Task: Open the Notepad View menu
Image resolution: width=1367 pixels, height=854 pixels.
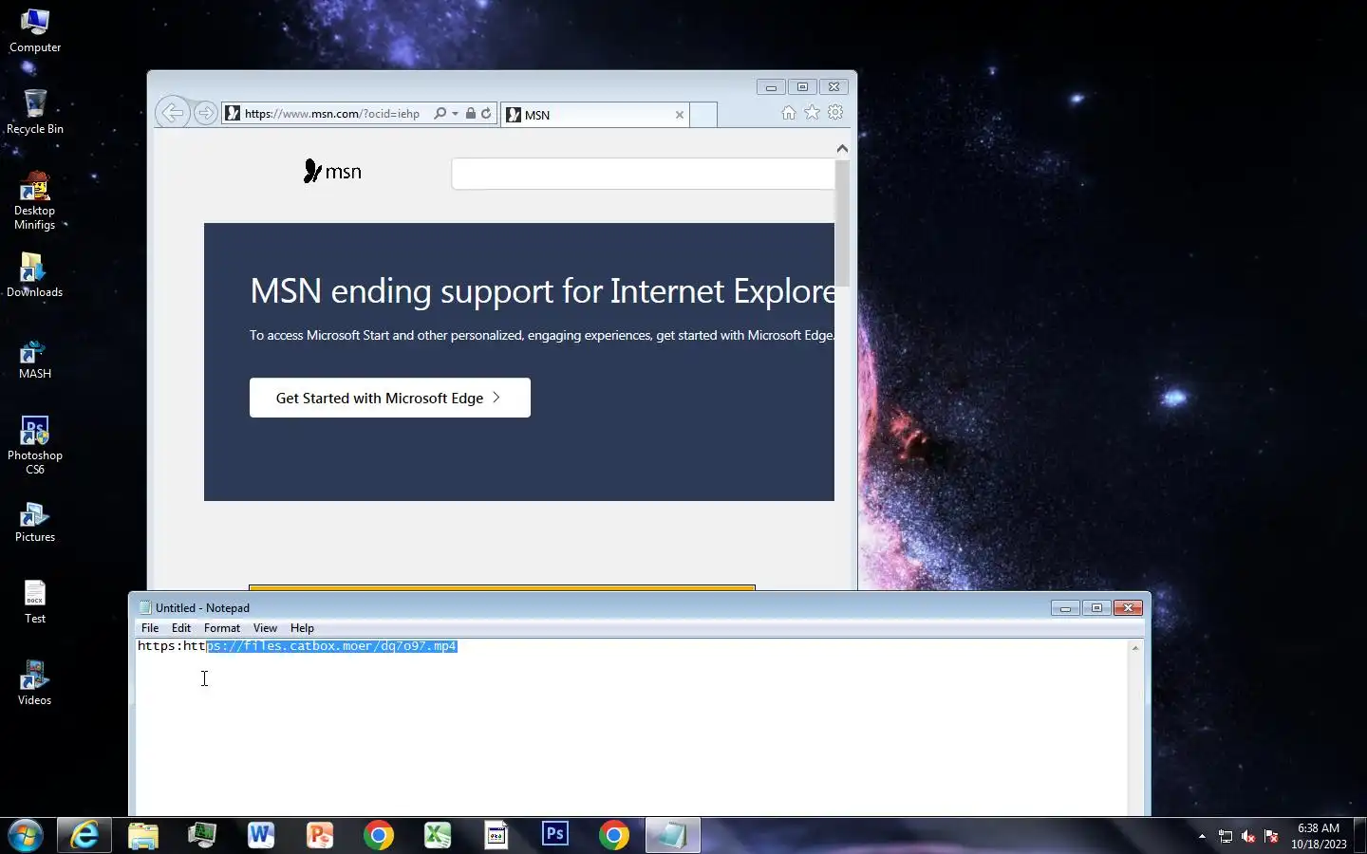Action: [265, 628]
